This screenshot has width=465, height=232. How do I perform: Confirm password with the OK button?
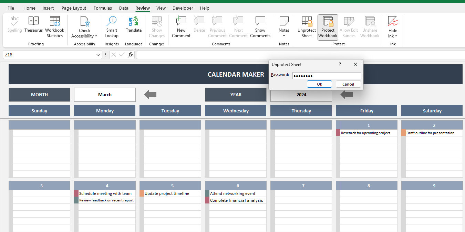point(319,84)
